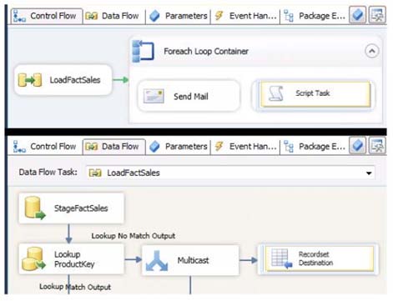This screenshot has width=393, height=301.
Task: Collapse the Foreach Loop Container
Action: point(372,52)
